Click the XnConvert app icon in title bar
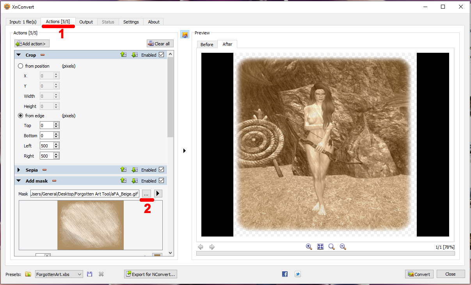The width and height of the screenshot is (471, 285). click(x=7, y=6)
